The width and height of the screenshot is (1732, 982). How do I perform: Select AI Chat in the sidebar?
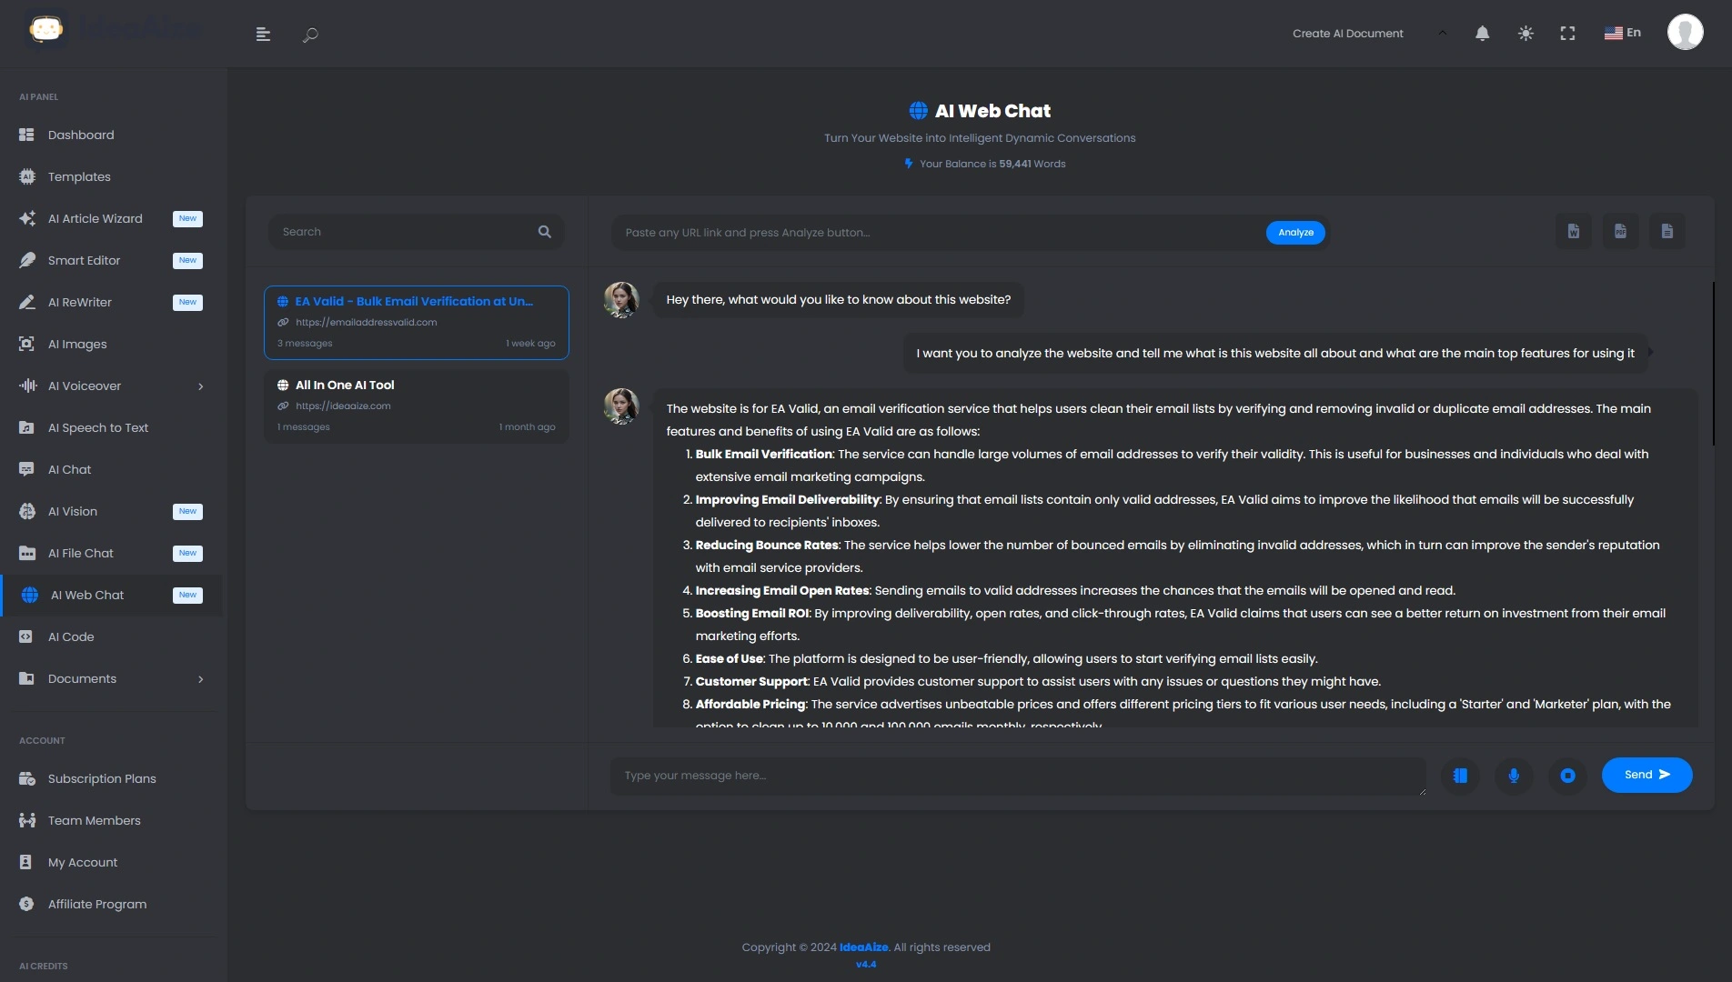[68, 469]
